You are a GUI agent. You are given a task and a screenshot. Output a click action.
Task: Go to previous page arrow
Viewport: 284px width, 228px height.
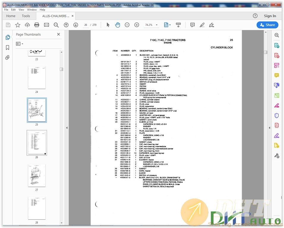pyautogui.click(x=66, y=25)
